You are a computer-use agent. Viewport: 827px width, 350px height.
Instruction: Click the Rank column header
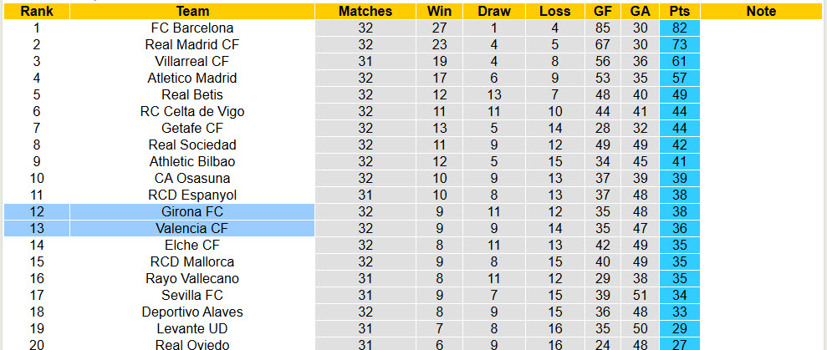[x=36, y=11]
